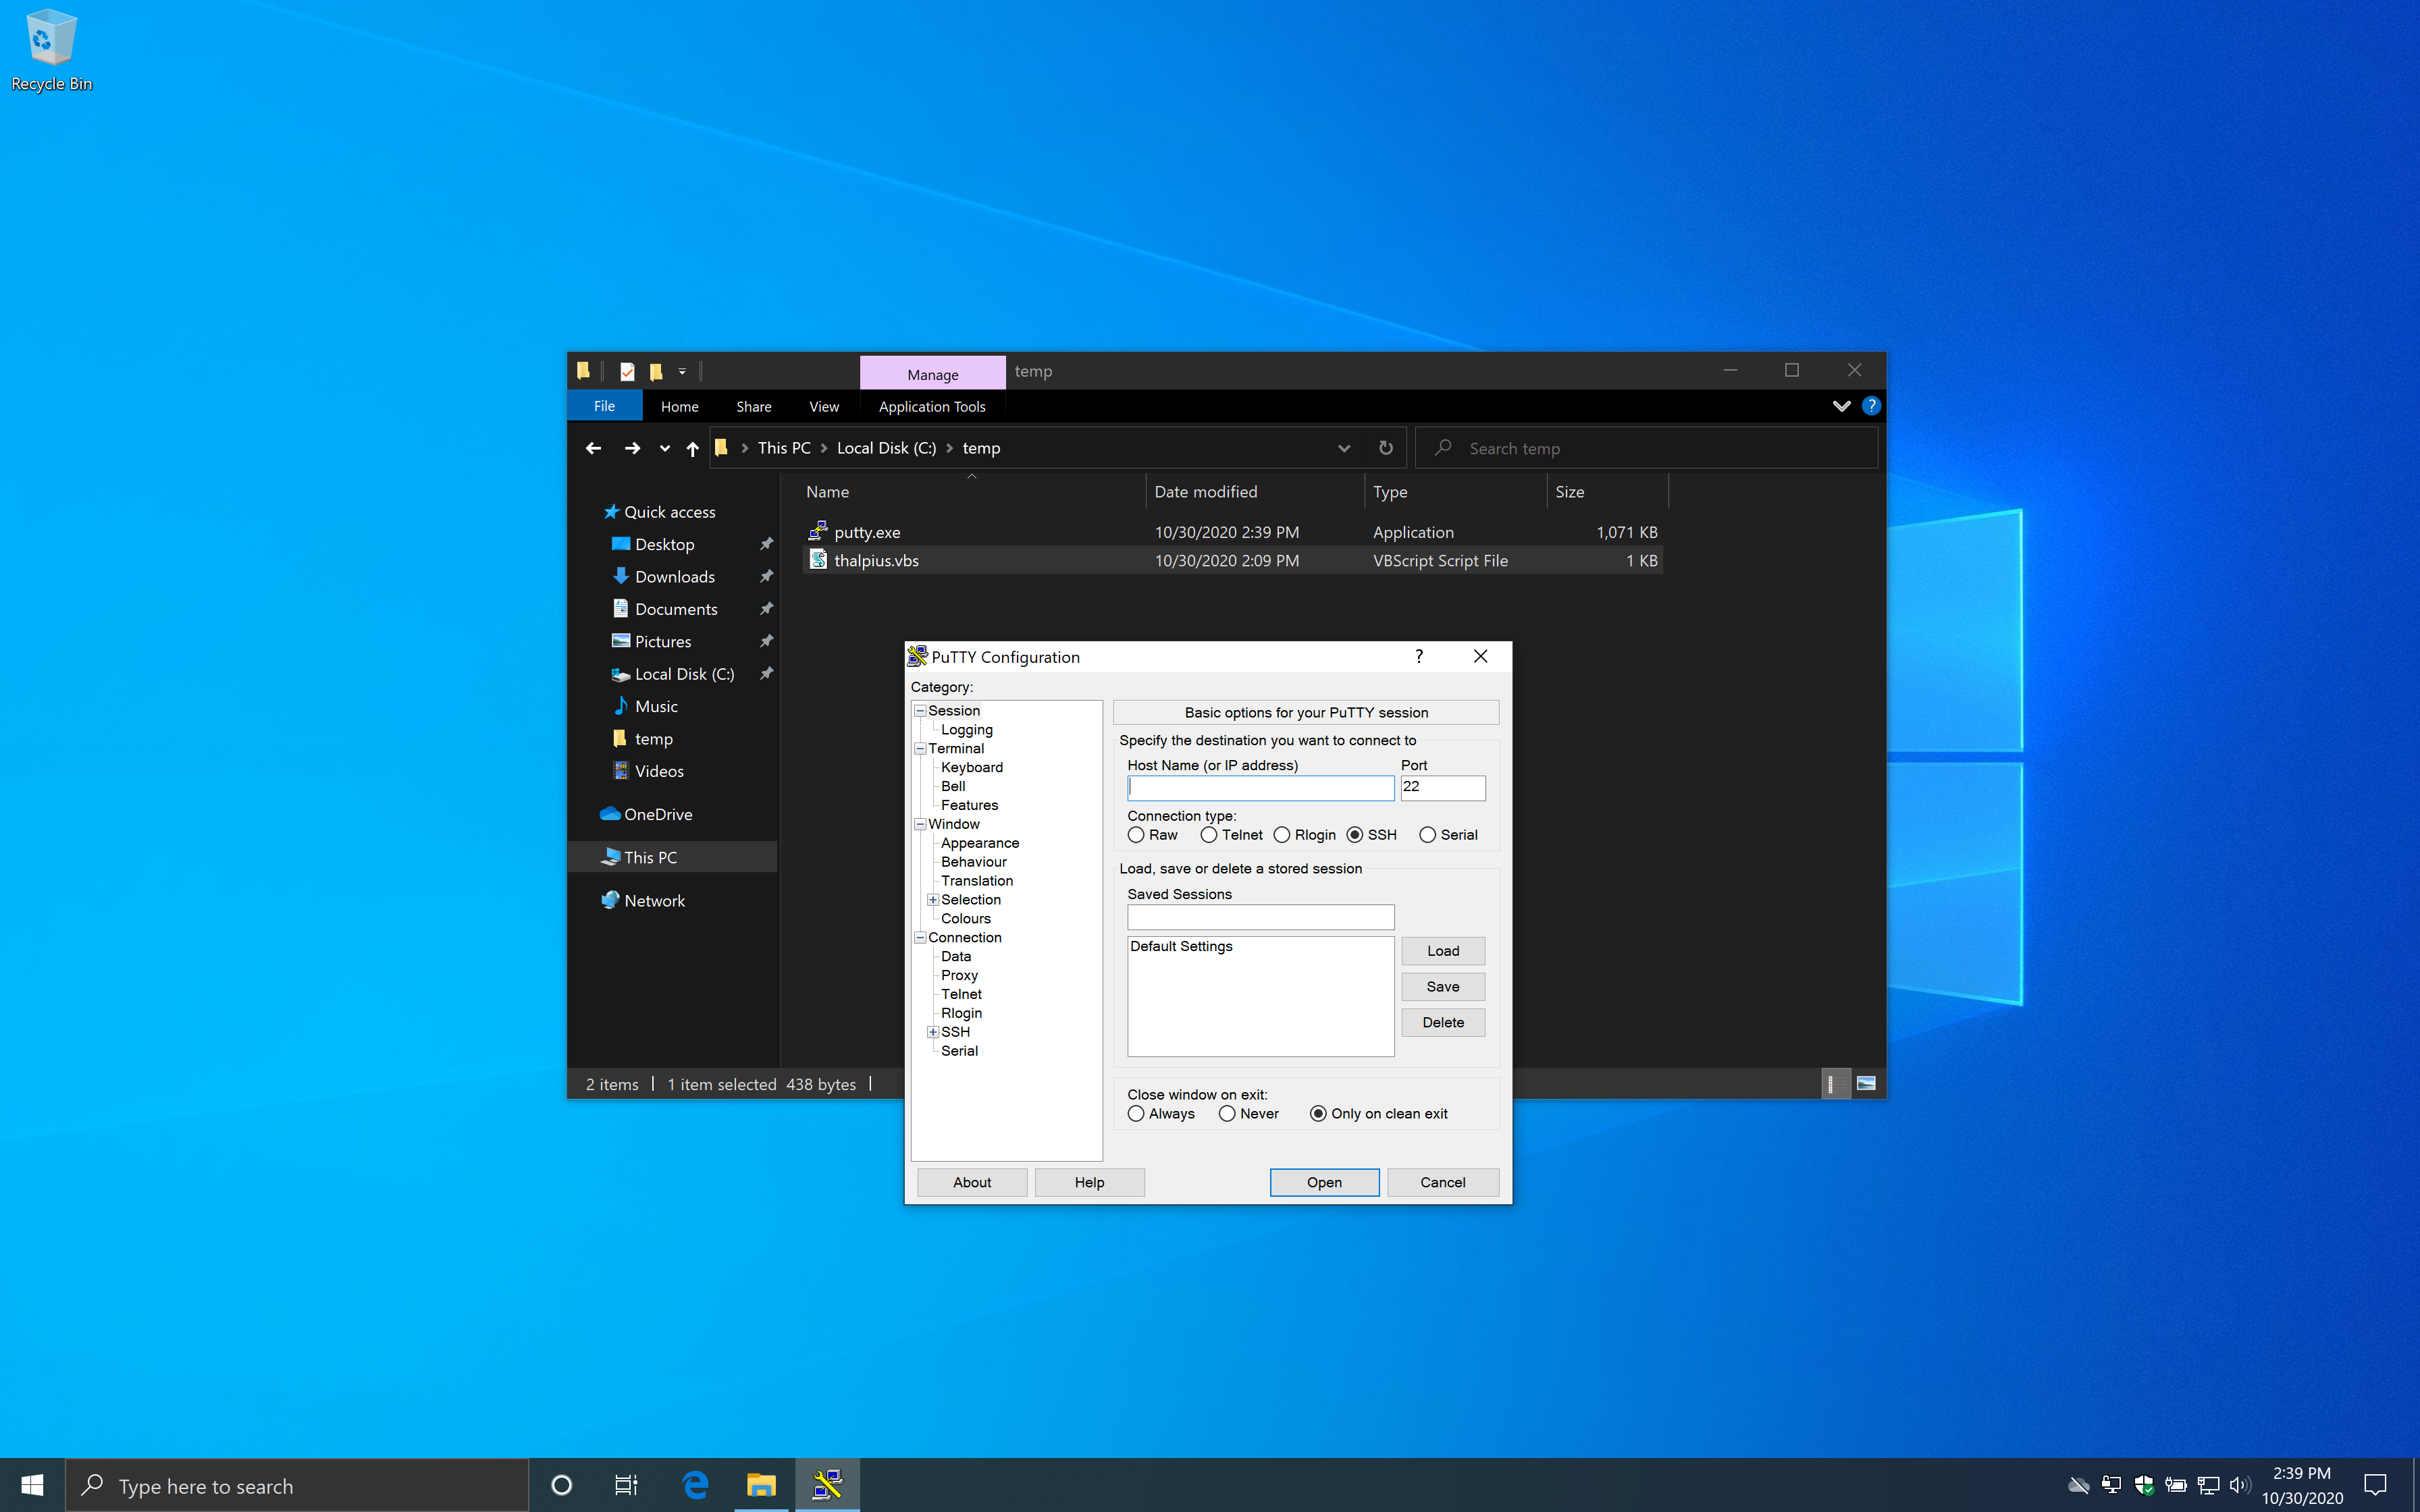The image size is (2420, 1512).
Task: Click the Open button in PuTTY
Action: point(1324,1182)
